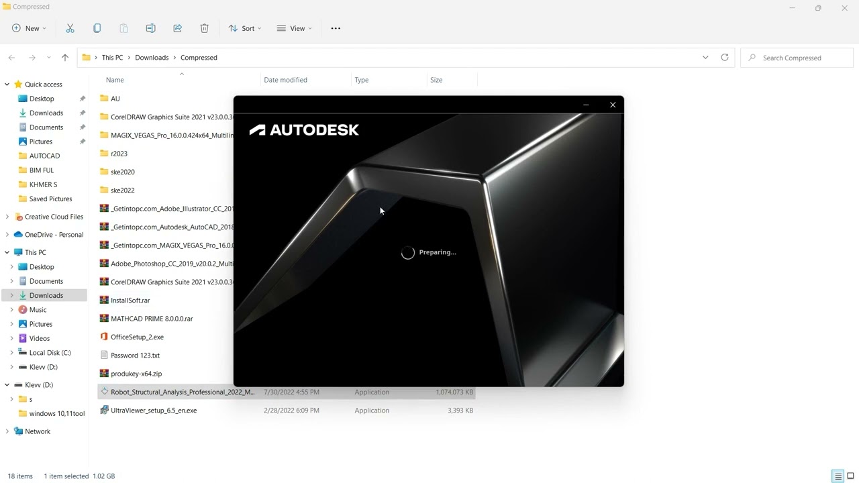The height and width of the screenshot is (483, 859).
Task: Expand Creative Cloud Files tree node
Action: pyautogui.click(x=7, y=217)
